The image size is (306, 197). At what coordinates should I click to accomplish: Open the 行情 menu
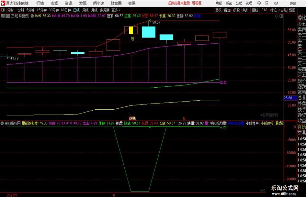coord(40,3)
